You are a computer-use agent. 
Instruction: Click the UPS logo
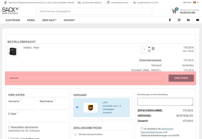pyautogui.click(x=91, y=107)
